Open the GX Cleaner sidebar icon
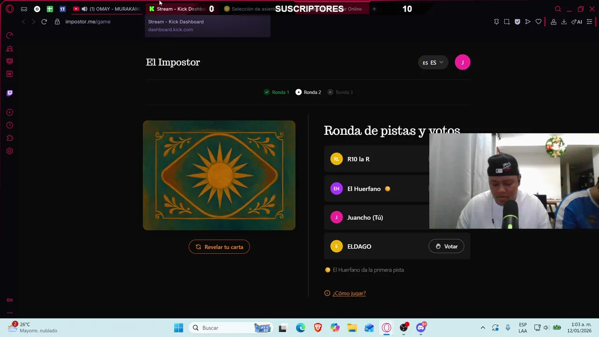 [x=9, y=48]
